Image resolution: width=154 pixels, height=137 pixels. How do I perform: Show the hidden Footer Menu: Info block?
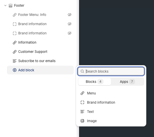click(x=69, y=15)
